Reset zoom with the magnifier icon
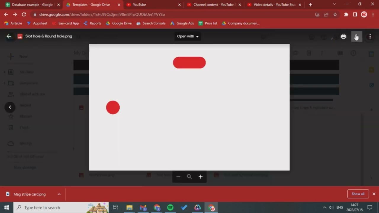The width and height of the screenshot is (379, 213). pos(189,177)
